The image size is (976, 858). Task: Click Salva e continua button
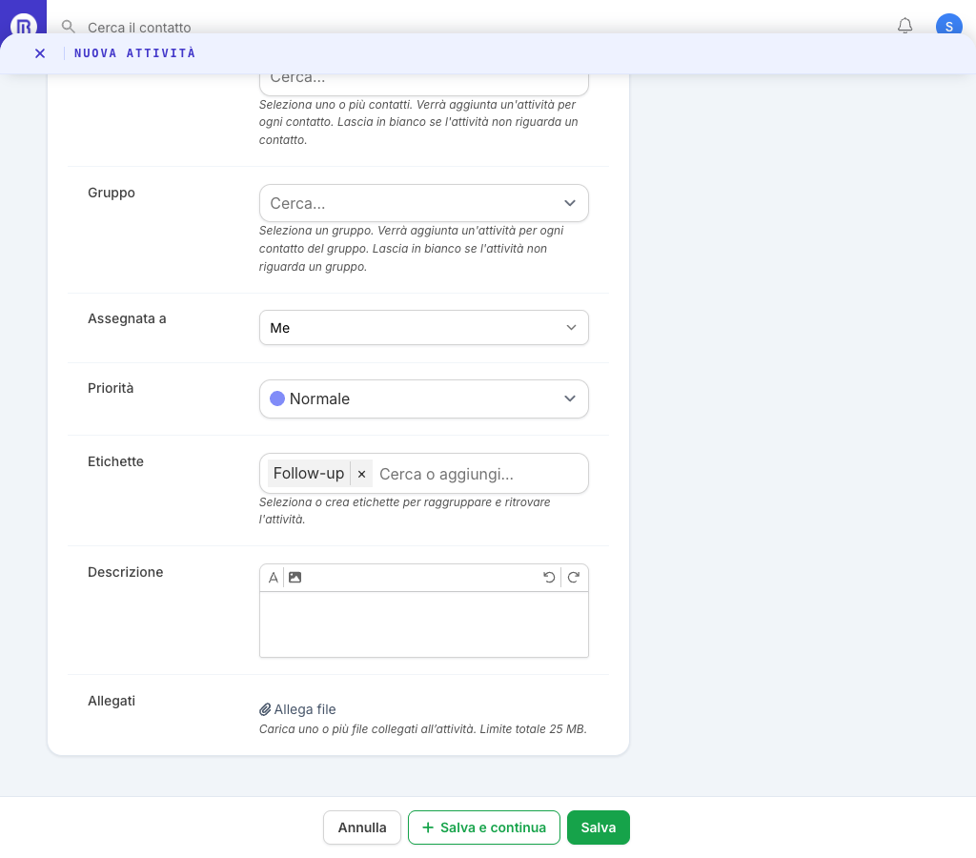(x=483, y=827)
